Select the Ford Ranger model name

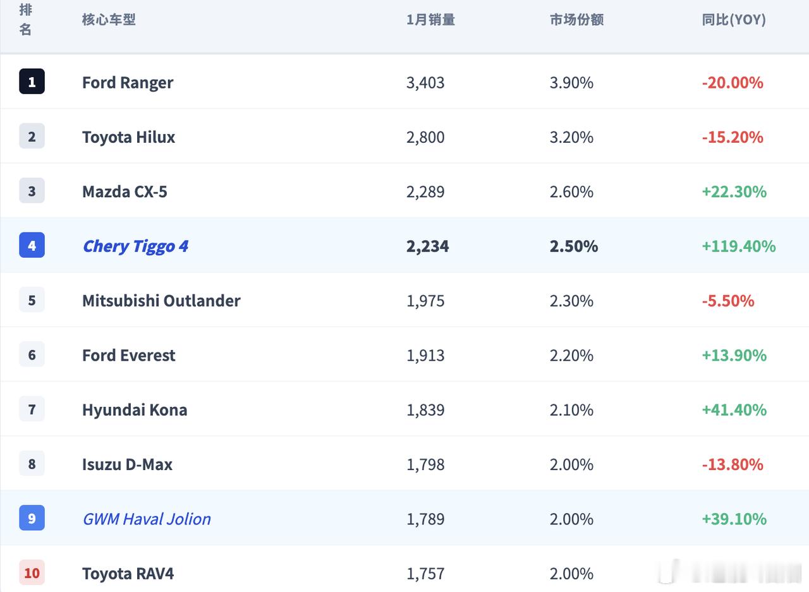tap(128, 82)
